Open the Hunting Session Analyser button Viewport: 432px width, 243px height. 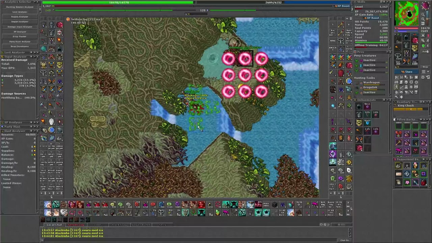[20, 7]
